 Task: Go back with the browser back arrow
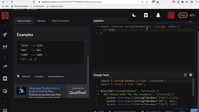coord(3,2)
